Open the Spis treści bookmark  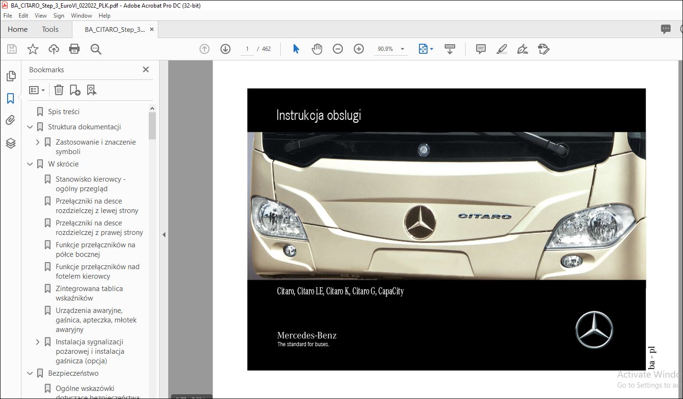click(x=64, y=112)
